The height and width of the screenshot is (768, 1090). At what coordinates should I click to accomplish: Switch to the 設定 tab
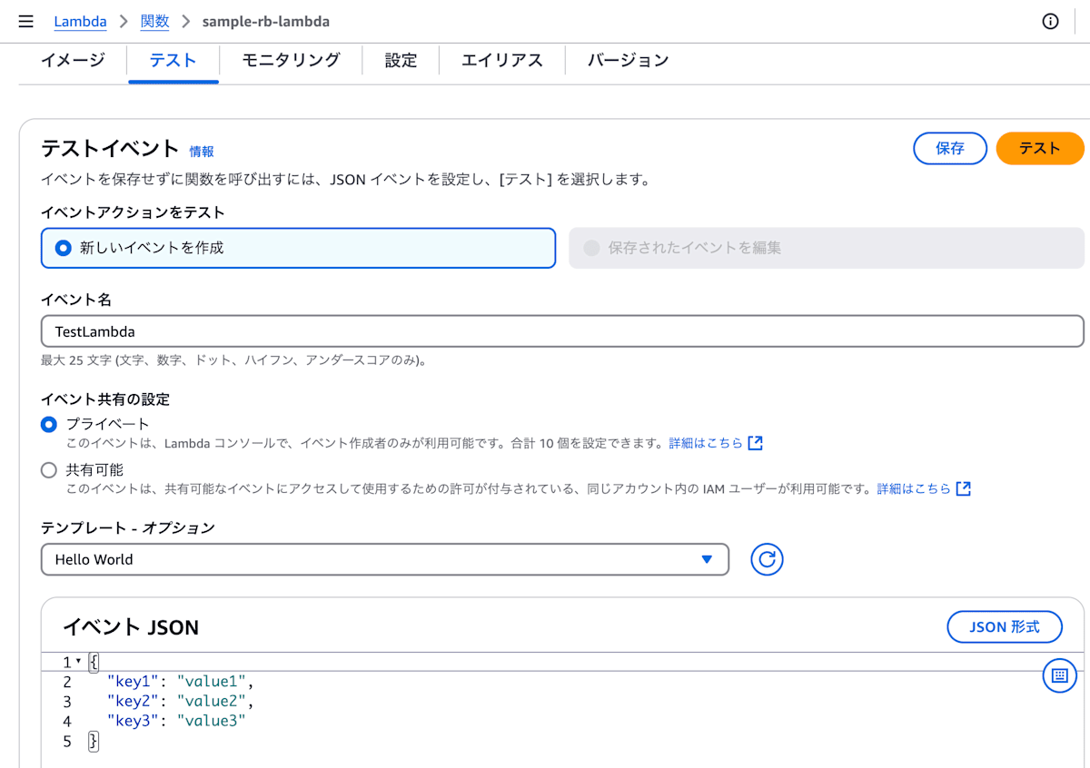[401, 60]
